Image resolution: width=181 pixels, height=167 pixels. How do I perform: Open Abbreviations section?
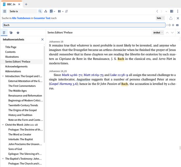pos(13,71)
